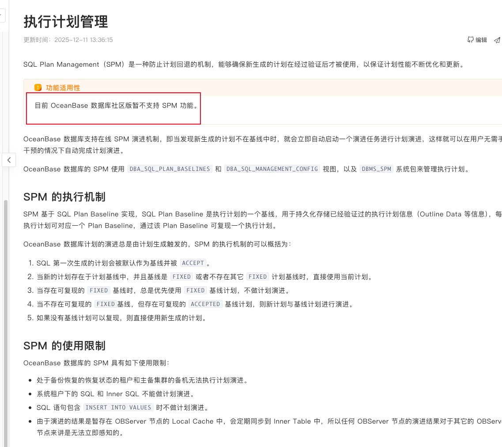Click the SPM 的执行机制 heading
Screen dimensions: 502x447
click(x=64, y=197)
